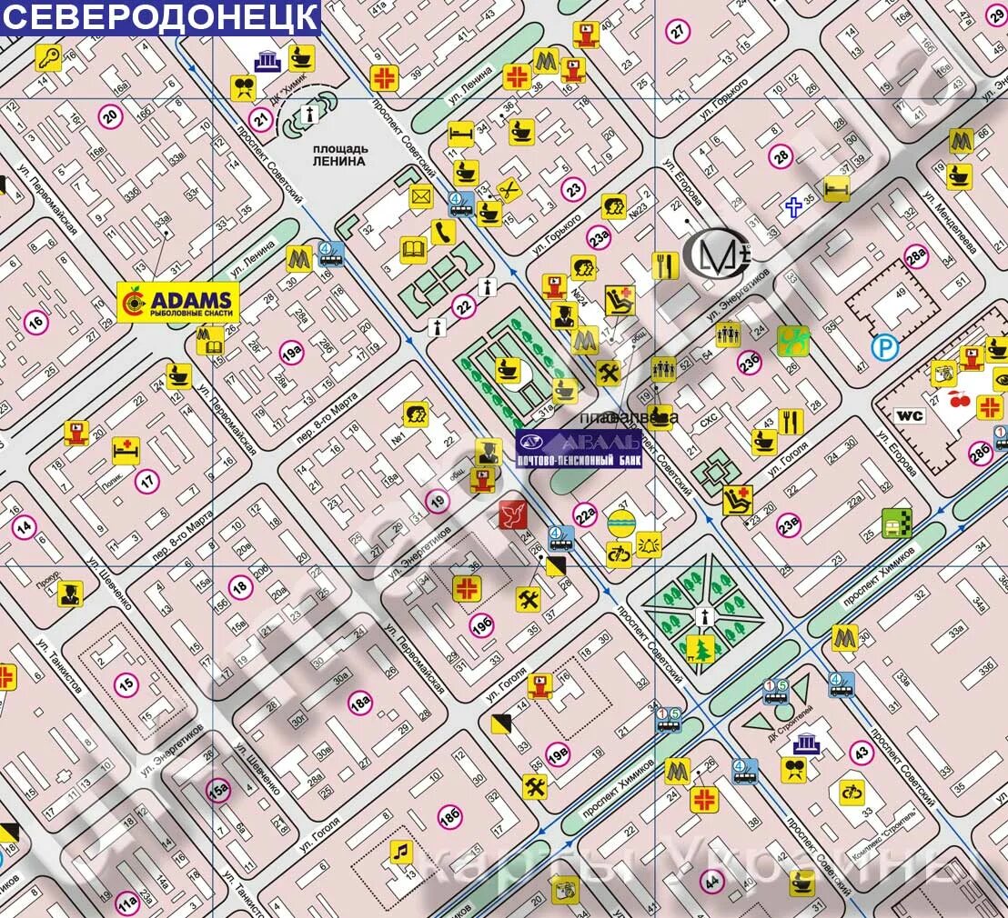The height and width of the screenshot is (918, 1008).
Task: Select the cycling icon inside block 43
Action: tap(852, 793)
